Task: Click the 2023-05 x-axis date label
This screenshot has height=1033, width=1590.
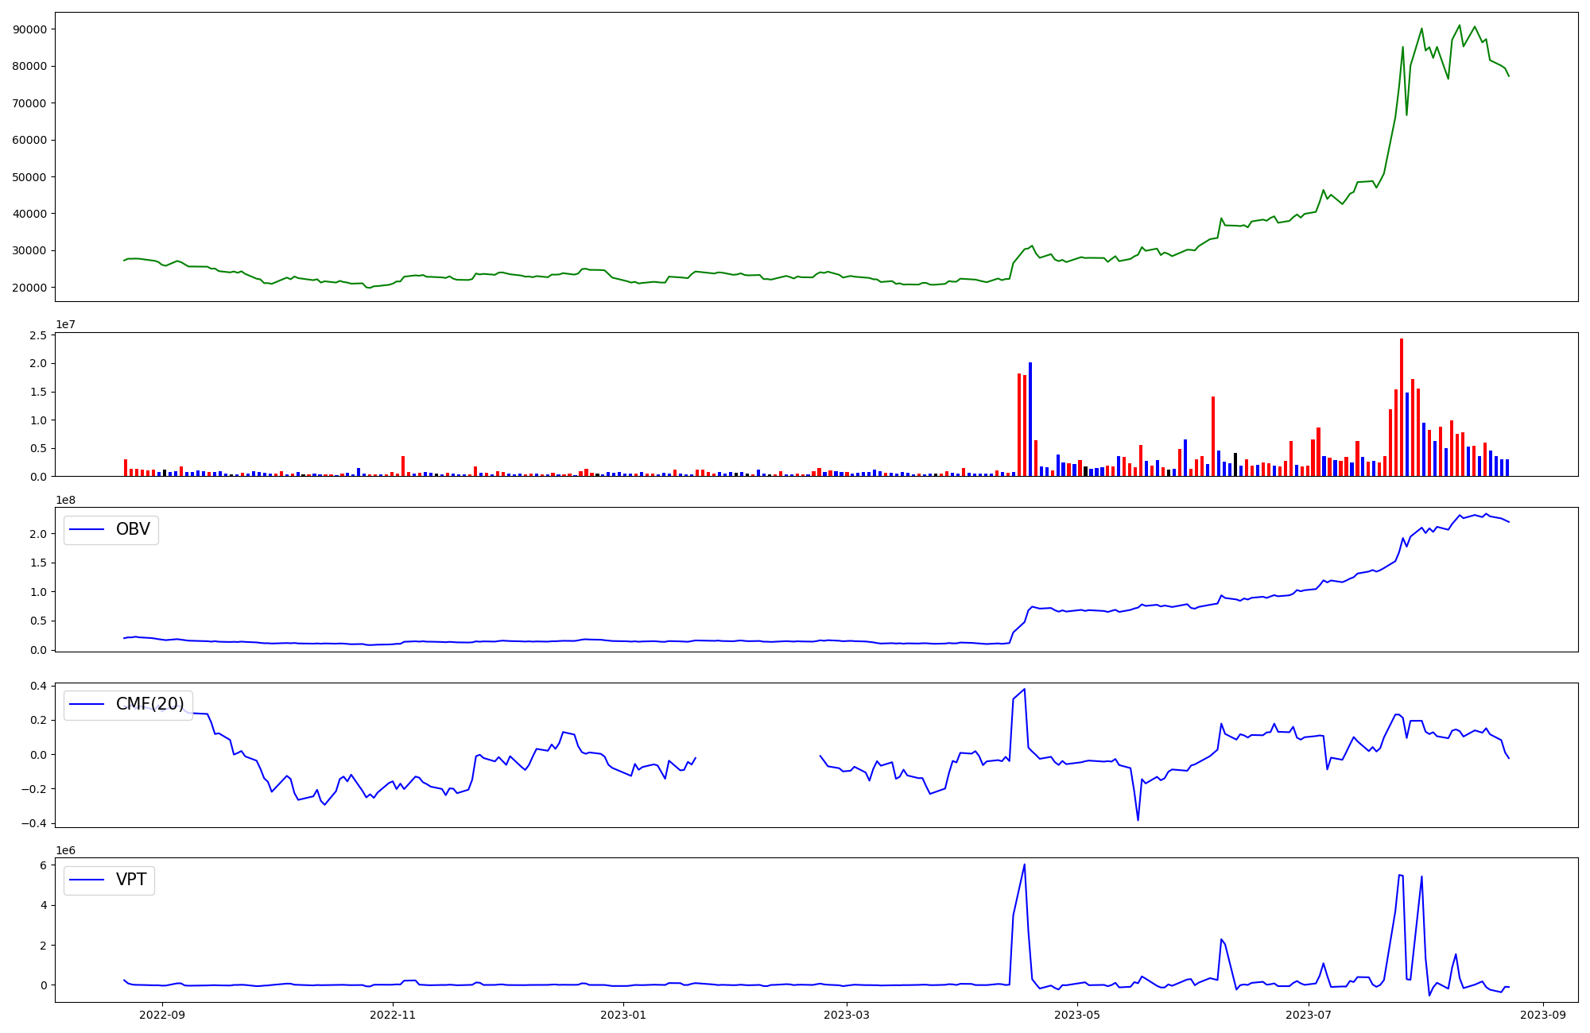Action: coord(1077,1015)
